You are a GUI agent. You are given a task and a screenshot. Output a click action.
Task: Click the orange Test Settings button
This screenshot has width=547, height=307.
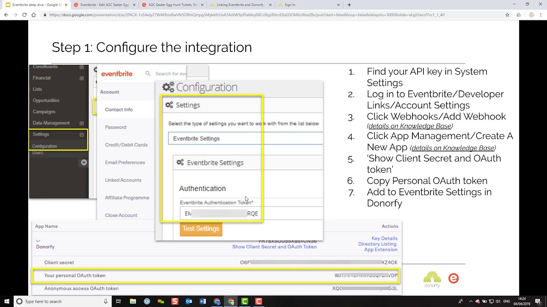pos(201,229)
